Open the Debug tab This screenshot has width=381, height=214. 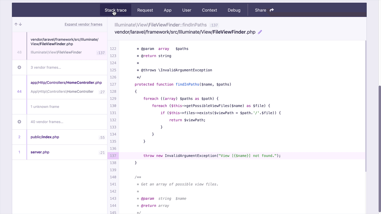(234, 10)
